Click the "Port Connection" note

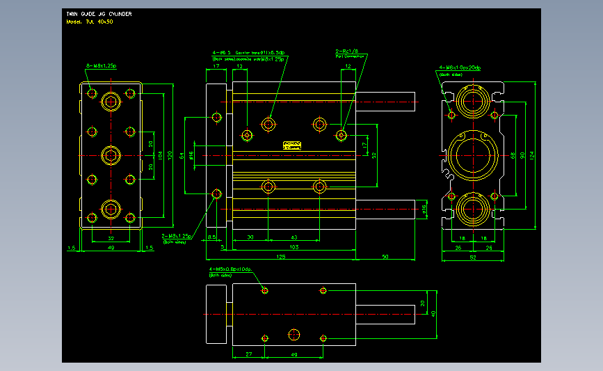(x=350, y=56)
